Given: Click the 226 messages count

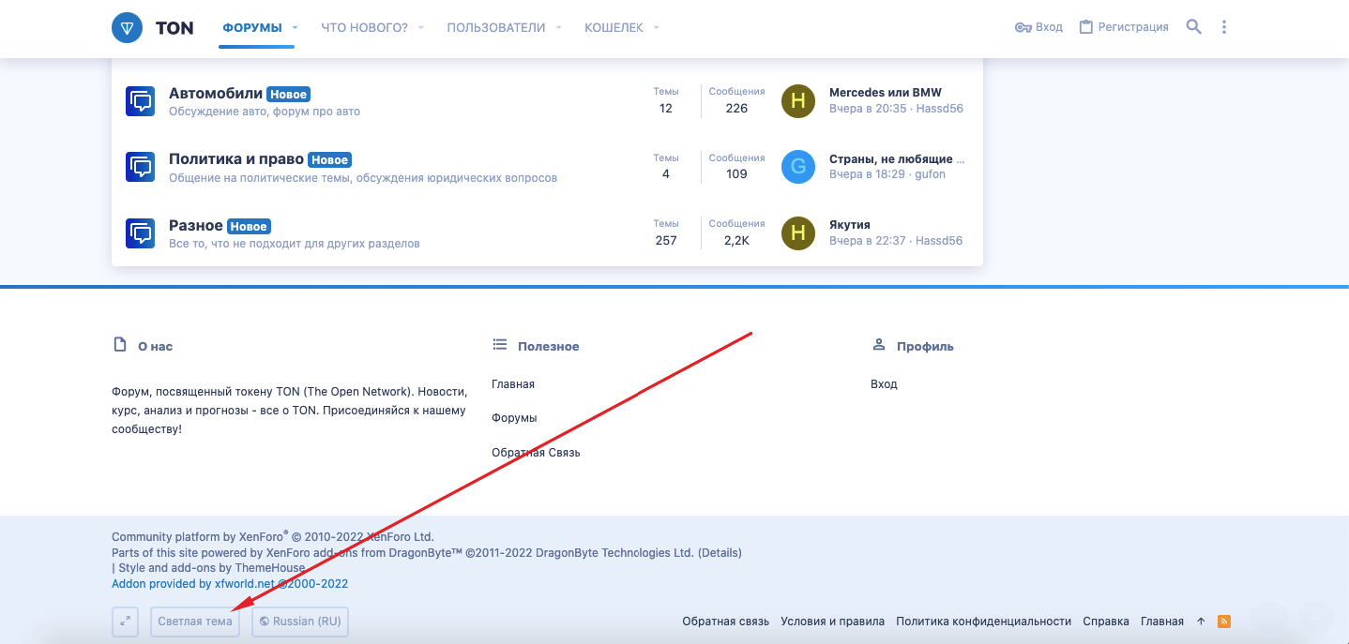Looking at the screenshot, I should (736, 108).
